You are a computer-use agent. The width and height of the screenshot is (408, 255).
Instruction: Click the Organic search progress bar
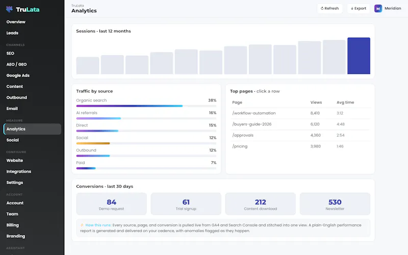click(x=146, y=106)
